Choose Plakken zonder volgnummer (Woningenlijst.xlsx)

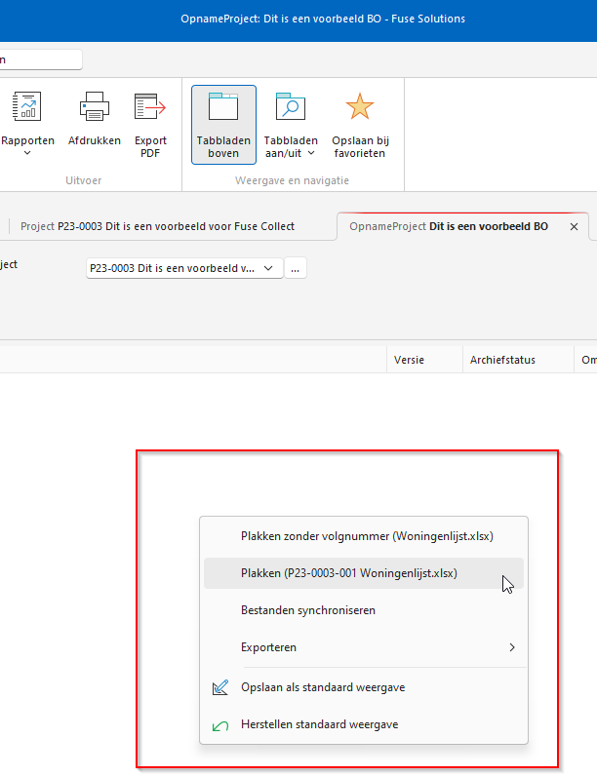[364, 536]
